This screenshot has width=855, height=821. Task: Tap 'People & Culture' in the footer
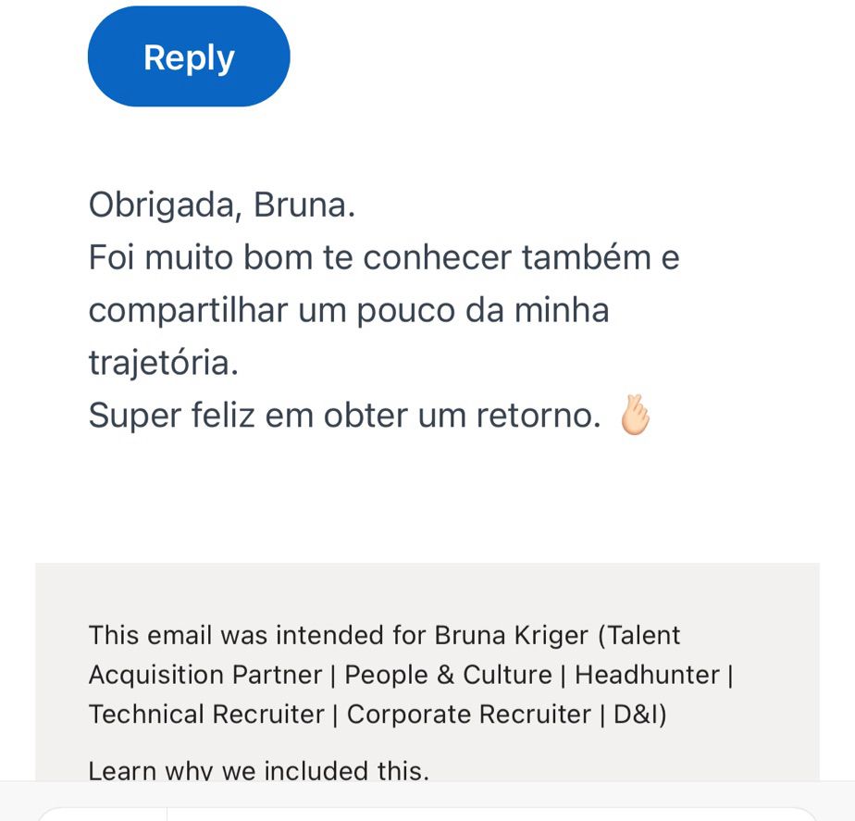(448, 675)
